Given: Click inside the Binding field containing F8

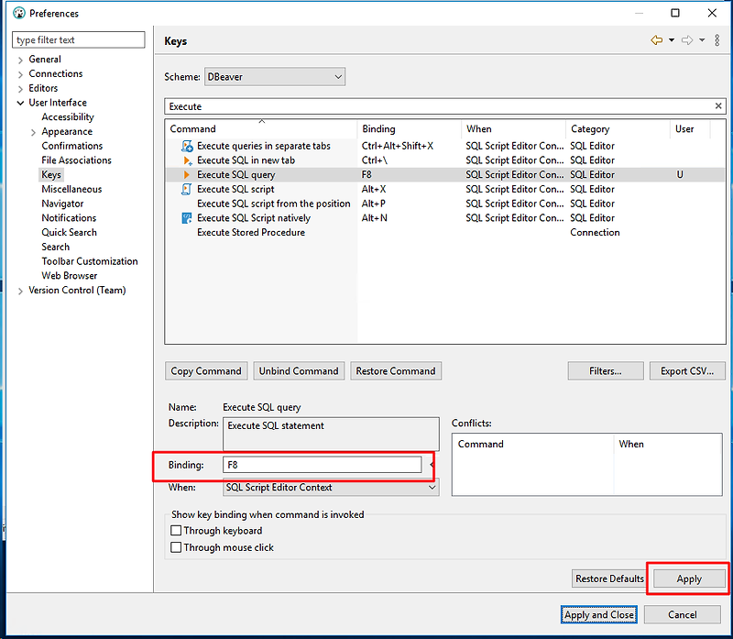Looking at the screenshot, I should [x=302, y=465].
